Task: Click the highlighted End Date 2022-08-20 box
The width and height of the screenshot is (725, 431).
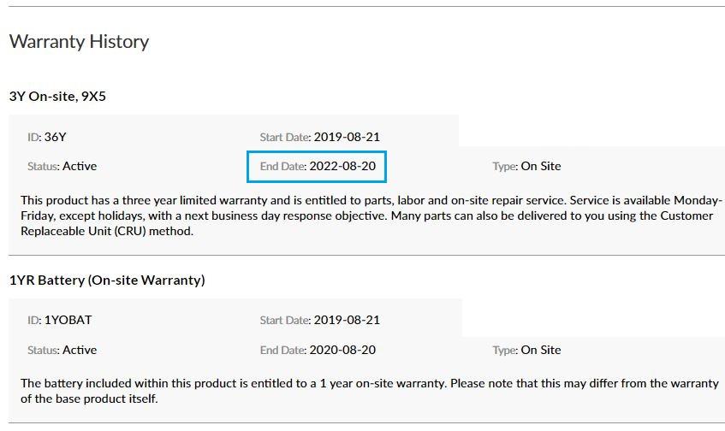Action: [x=317, y=166]
